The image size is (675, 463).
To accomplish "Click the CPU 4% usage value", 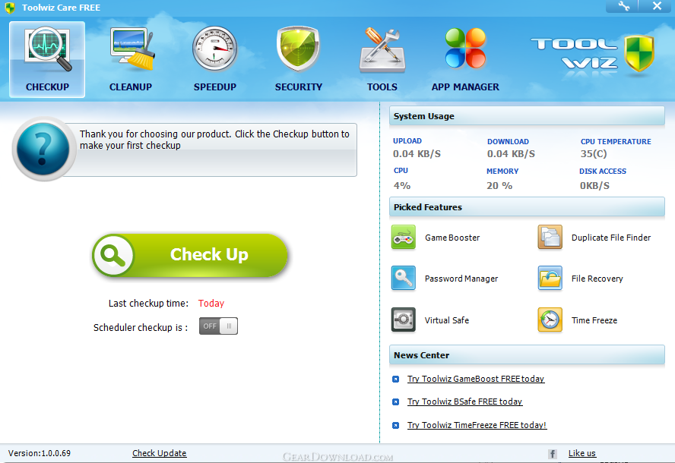I will tap(401, 186).
